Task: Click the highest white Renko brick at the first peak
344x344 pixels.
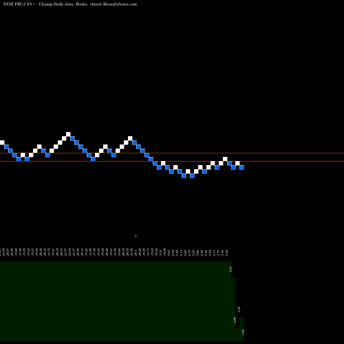Action: click(x=68, y=134)
